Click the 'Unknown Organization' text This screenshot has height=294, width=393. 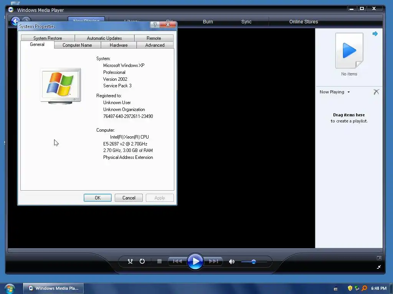coord(124,109)
